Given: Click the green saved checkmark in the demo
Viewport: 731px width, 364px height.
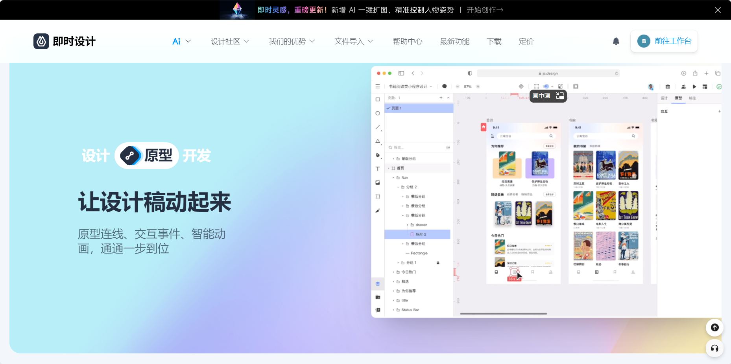Looking at the screenshot, I should pyautogui.click(x=719, y=86).
